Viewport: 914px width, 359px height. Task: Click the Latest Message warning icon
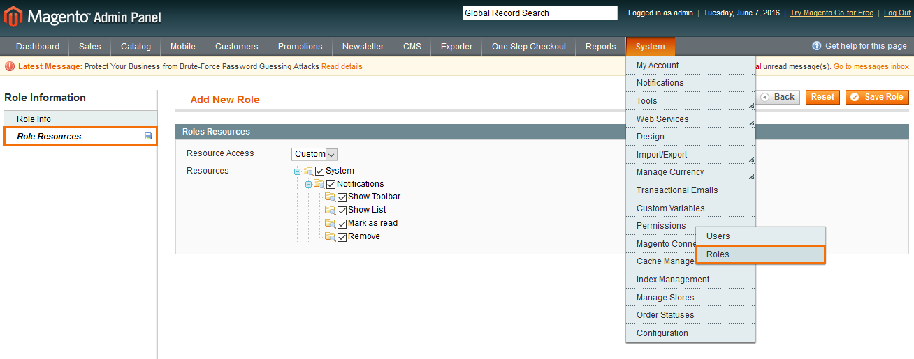(x=10, y=67)
